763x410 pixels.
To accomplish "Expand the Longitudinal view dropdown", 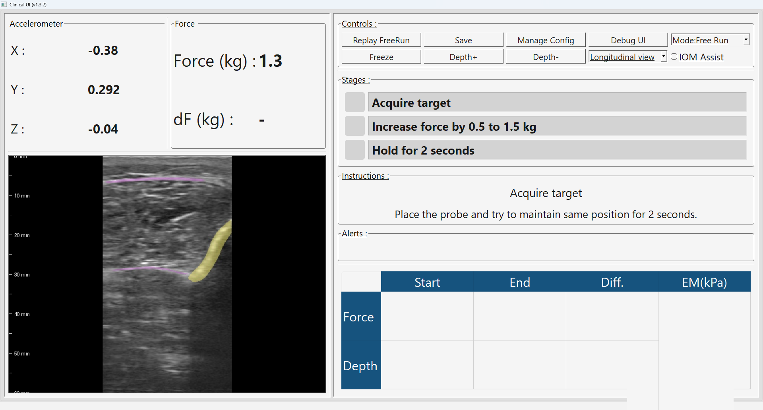I will click(x=628, y=57).
